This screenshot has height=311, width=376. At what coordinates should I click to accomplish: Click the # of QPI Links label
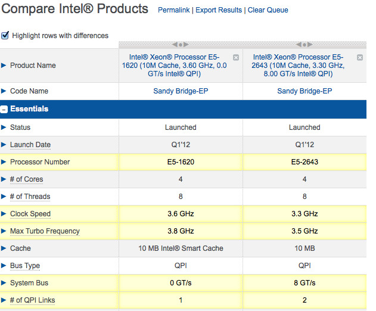tap(32, 300)
